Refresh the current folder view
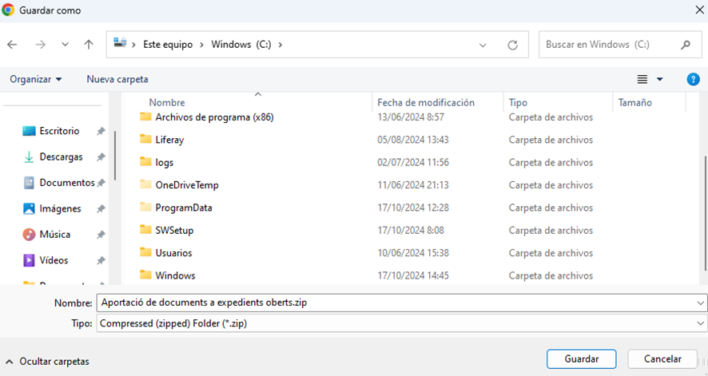Screen dimensions: 708x376 click(512, 45)
